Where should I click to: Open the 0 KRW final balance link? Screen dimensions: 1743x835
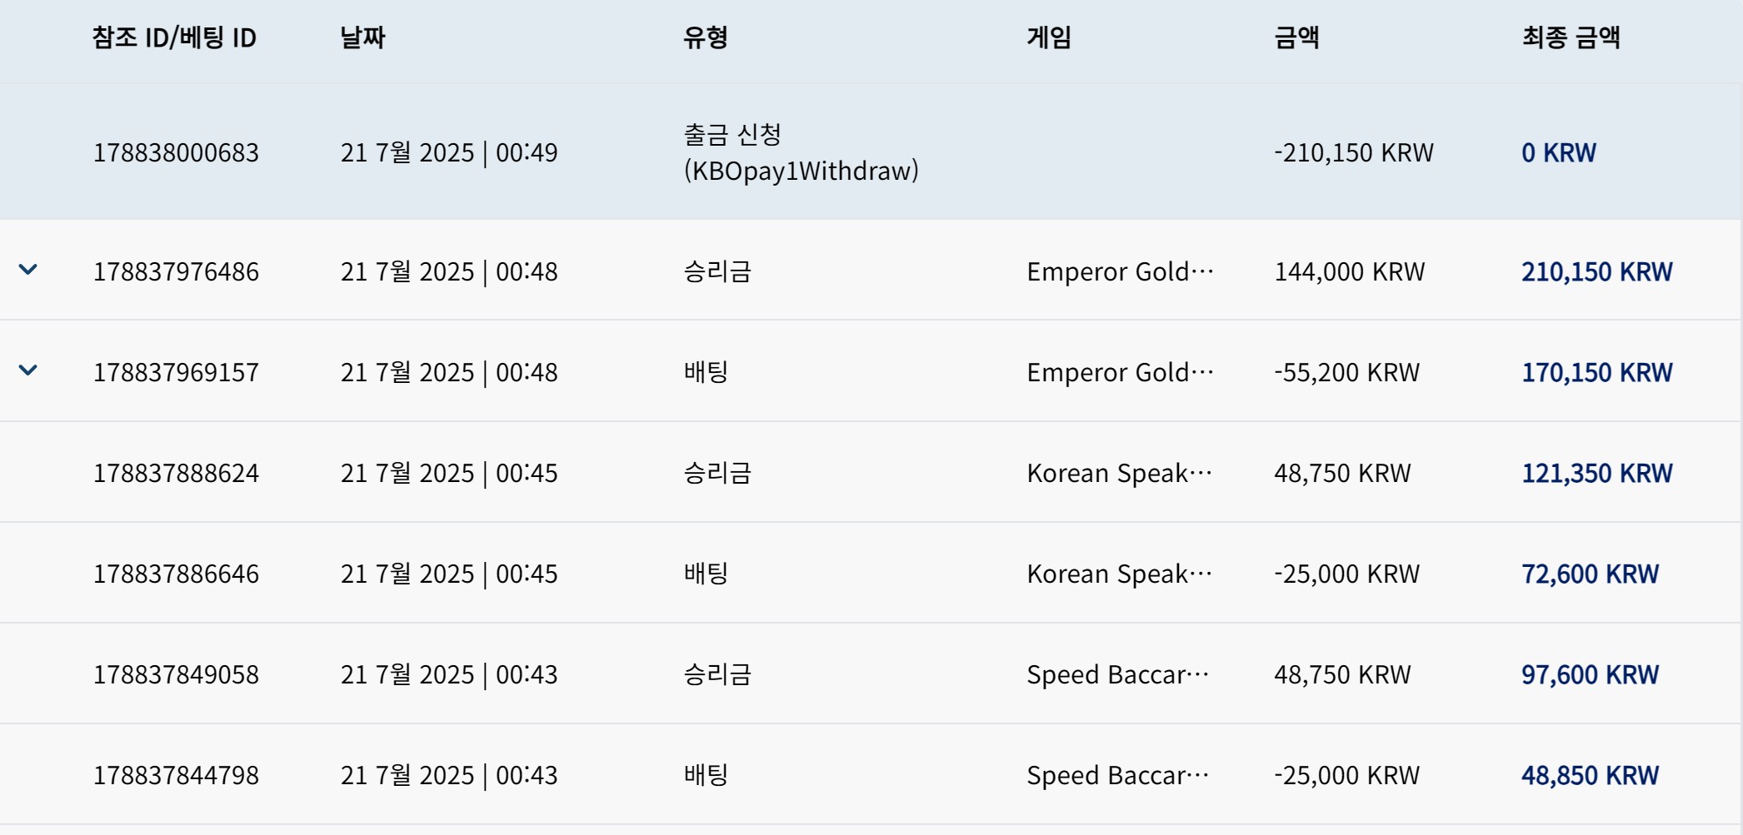(1559, 152)
